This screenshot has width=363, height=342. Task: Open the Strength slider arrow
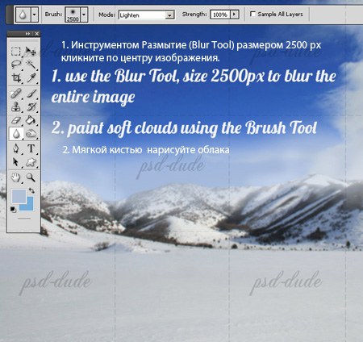click(x=235, y=15)
